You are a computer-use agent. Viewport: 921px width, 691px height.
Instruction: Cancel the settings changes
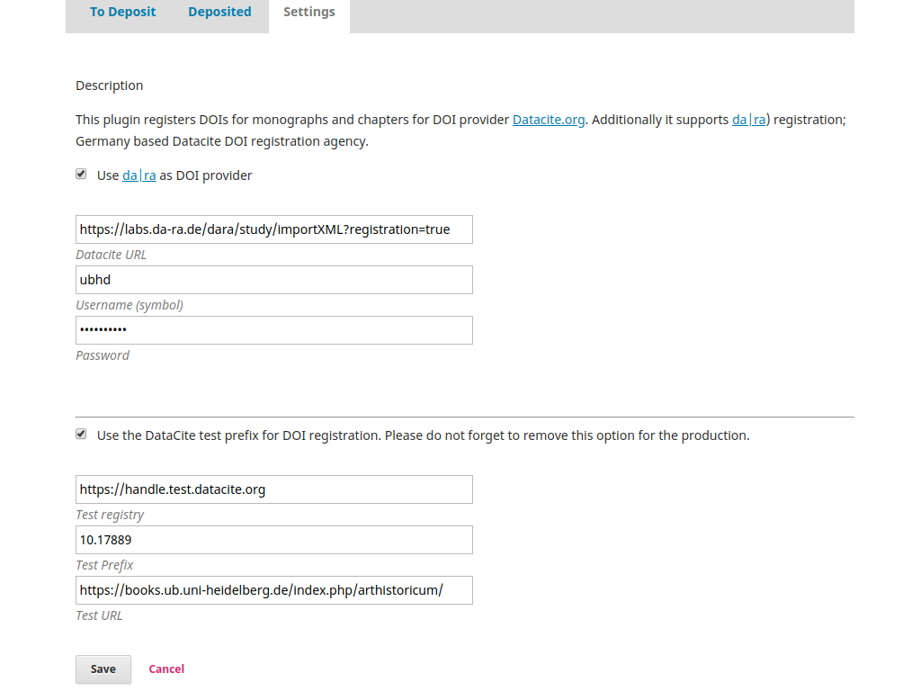click(x=166, y=669)
